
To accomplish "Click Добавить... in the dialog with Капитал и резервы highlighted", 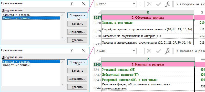I will [77, 79].
